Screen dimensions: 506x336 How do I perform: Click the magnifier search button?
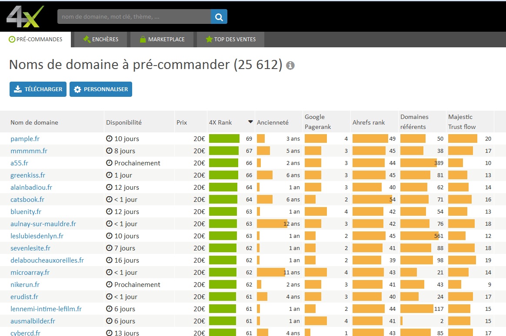[219, 17]
